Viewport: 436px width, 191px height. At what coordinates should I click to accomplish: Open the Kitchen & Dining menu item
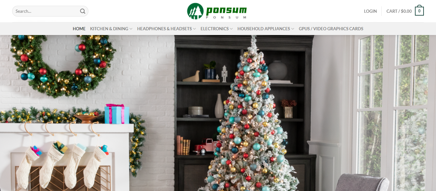(109, 29)
